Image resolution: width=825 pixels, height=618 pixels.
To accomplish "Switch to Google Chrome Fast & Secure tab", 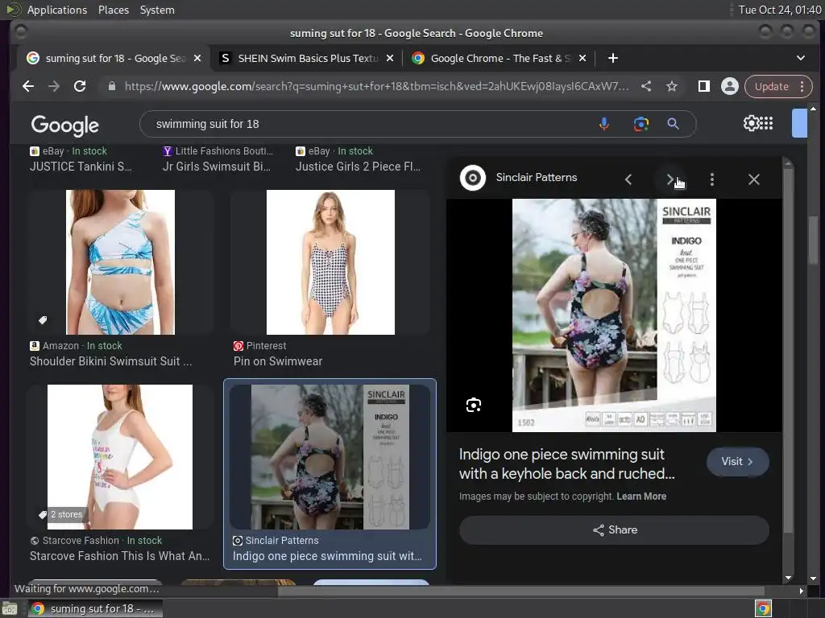I will (500, 58).
